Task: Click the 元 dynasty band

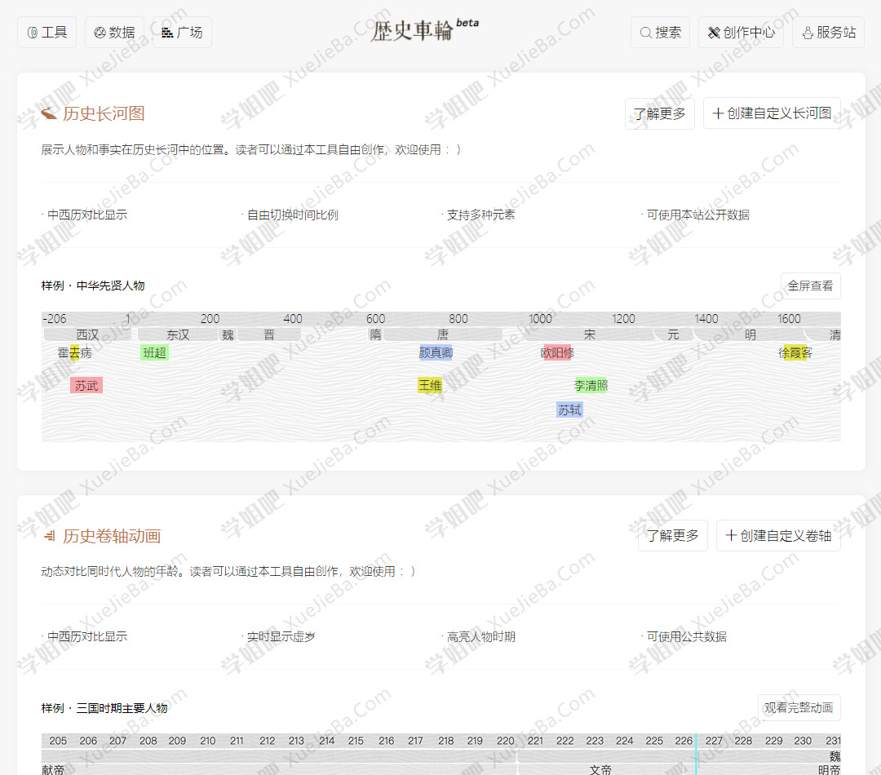Action: 673,335
